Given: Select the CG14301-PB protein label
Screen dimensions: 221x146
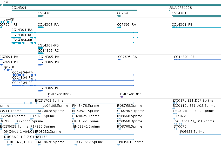Looking at the screenshot, I should (184, 57).
